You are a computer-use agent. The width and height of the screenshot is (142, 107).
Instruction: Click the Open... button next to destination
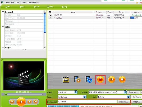(136, 102)
